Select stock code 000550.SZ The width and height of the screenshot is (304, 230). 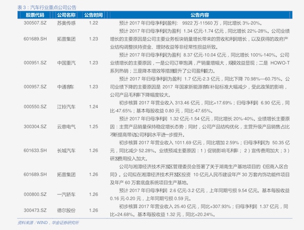pos(35,107)
